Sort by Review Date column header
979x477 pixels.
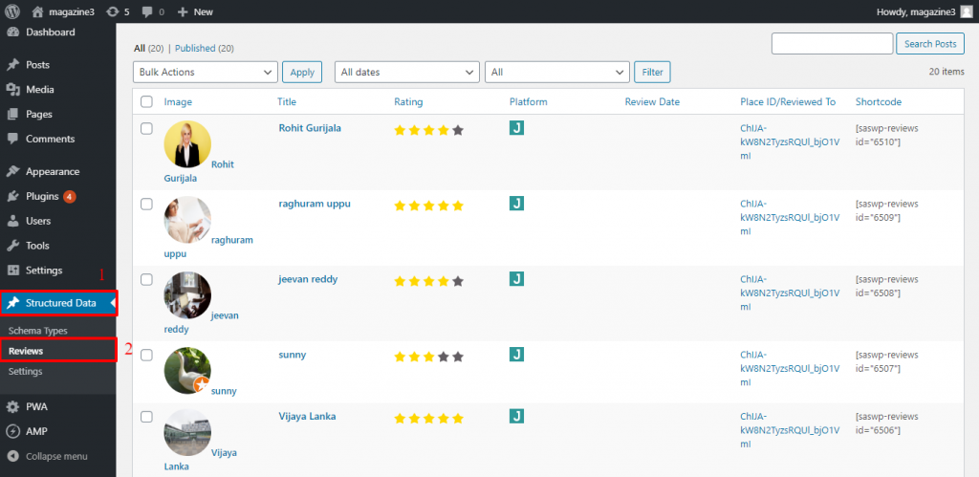point(652,101)
